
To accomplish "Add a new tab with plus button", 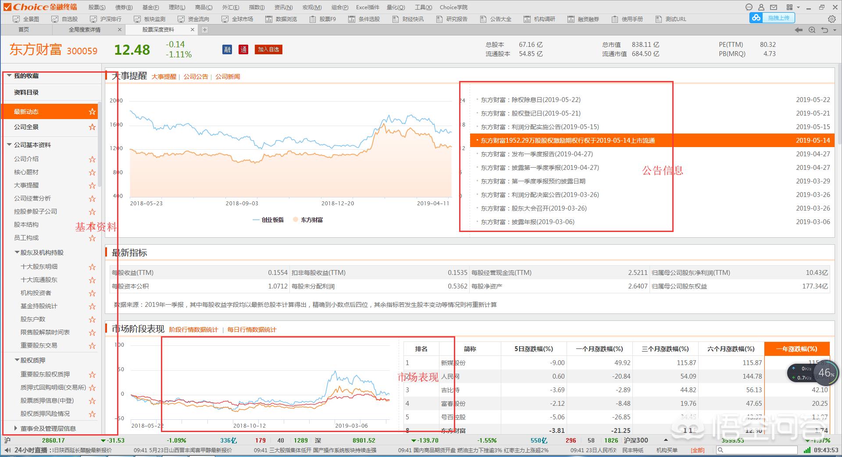I will [204, 30].
